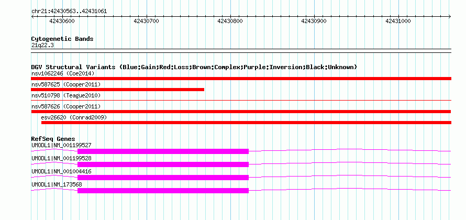
Task: Click the magenta exon of NM_001199527
Action: (x=163, y=151)
